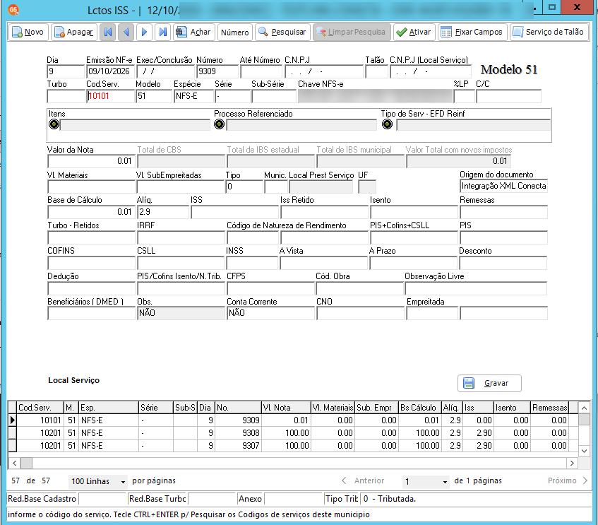Click the Emissão NF-e date field
This screenshot has height=525, width=598.
tap(111, 71)
